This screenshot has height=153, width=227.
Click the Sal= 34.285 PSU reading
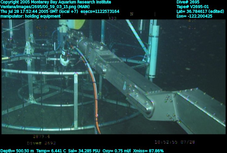(84, 151)
